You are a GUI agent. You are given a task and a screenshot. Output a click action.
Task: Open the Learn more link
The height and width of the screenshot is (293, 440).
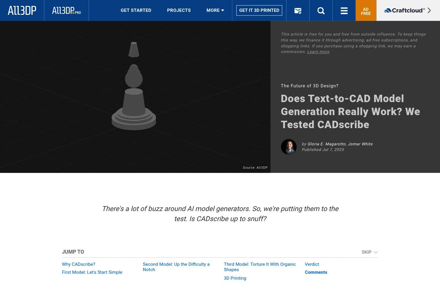coord(318,52)
